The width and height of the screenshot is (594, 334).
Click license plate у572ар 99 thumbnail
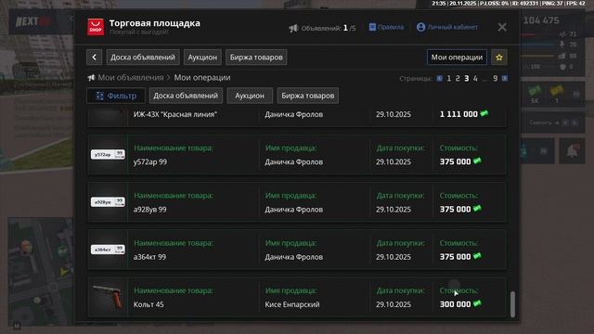pyautogui.click(x=108, y=155)
